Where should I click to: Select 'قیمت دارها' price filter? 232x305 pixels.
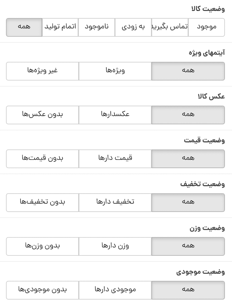coord(115,159)
